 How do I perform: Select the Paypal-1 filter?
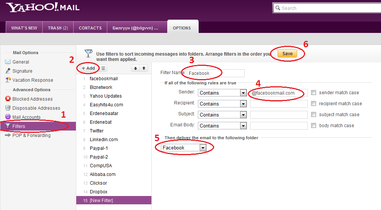point(114,148)
